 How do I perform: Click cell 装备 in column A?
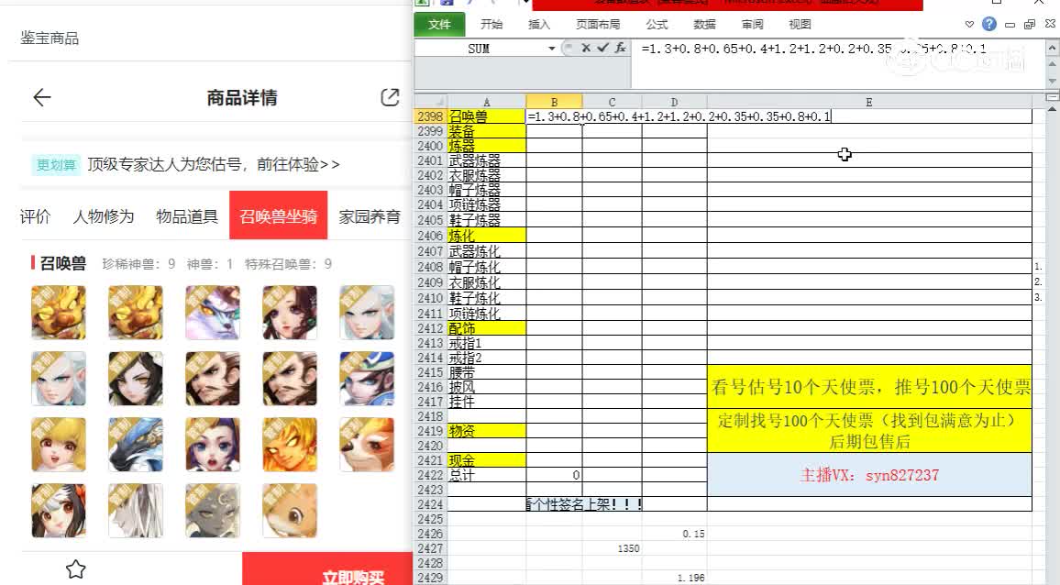(x=487, y=131)
